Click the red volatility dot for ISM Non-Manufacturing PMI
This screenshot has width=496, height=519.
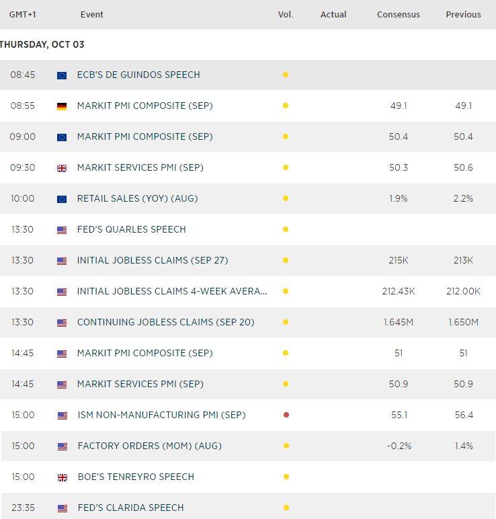point(286,415)
